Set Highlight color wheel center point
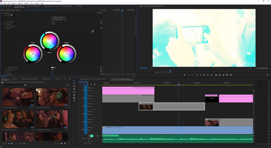Viewport: 271px width, 148px height. coord(67,54)
